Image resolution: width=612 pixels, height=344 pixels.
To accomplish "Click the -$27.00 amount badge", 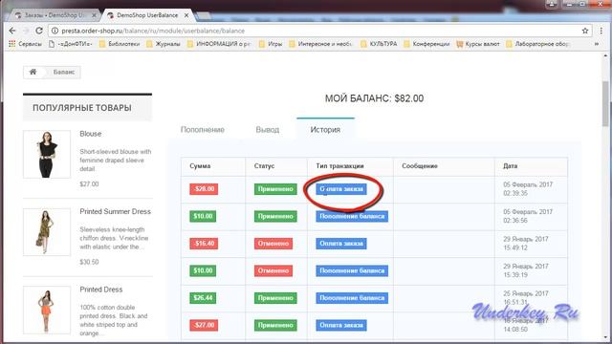I will pyautogui.click(x=204, y=325).
